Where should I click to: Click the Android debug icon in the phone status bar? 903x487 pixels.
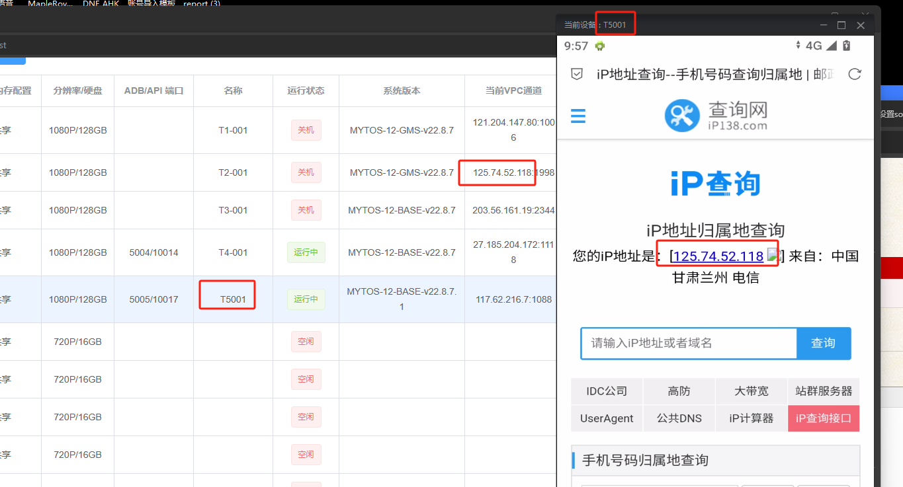(600, 46)
